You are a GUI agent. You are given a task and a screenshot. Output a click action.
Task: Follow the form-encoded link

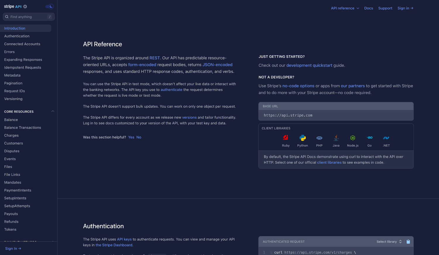[142, 65]
